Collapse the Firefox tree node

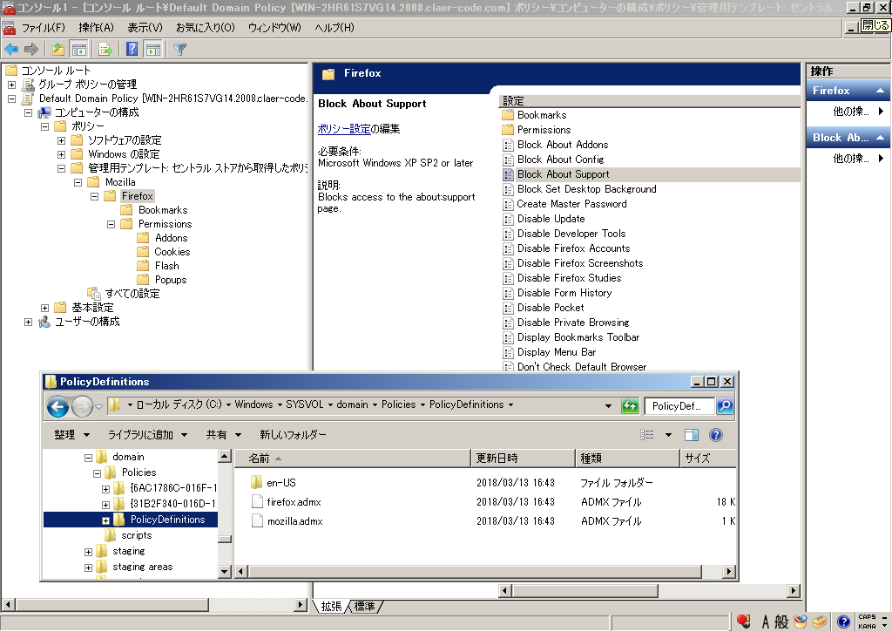click(94, 196)
